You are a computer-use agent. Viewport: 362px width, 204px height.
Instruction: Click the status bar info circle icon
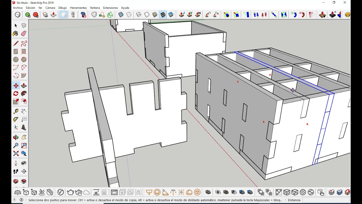tap(21, 200)
